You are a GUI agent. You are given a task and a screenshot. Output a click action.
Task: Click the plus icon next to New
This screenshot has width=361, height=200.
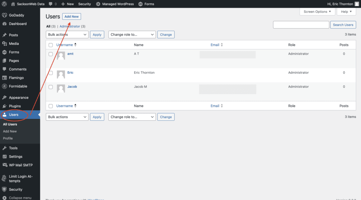tap(63, 4)
